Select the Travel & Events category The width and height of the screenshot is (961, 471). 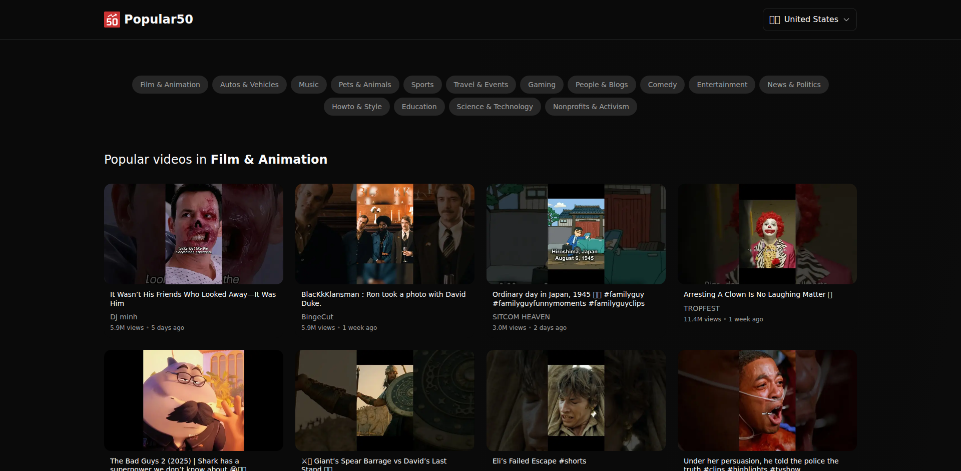(x=481, y=85)
